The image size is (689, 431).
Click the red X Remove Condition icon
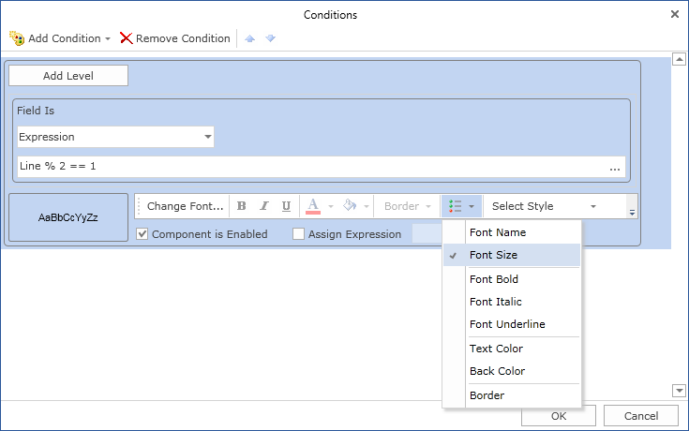point(127,38)
